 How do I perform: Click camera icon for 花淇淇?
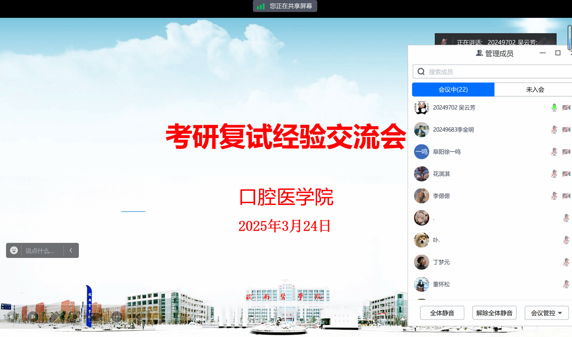(566, 174)
